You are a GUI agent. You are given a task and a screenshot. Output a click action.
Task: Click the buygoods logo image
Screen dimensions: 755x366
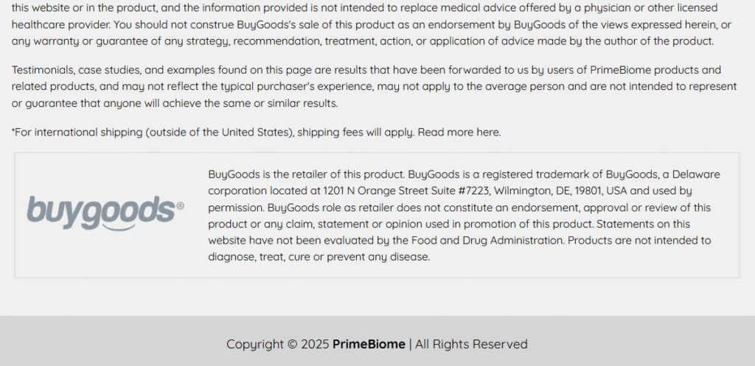tap(105, 213)
